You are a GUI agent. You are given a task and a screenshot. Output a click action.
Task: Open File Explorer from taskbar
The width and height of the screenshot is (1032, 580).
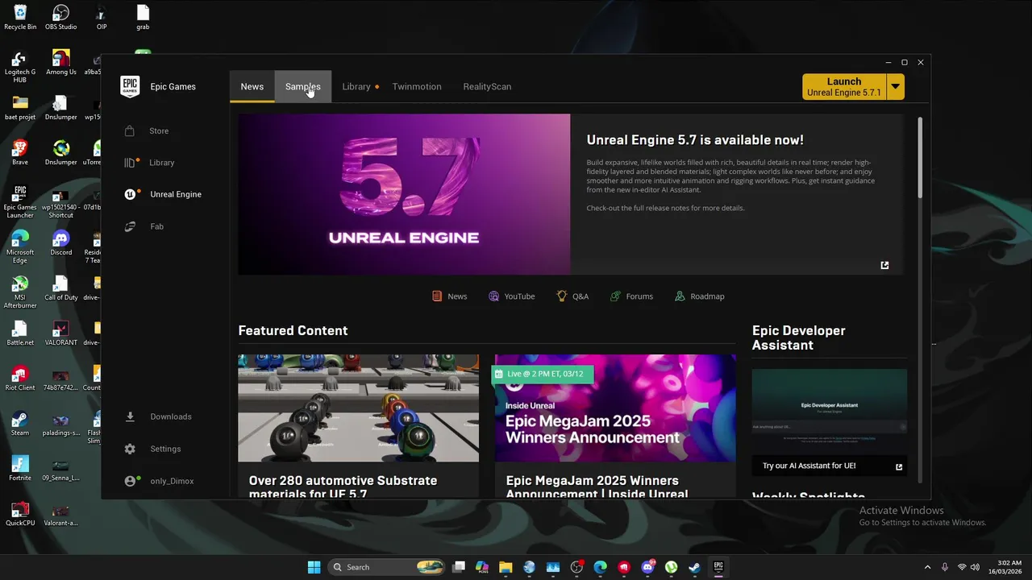click(x=506, y=567)
